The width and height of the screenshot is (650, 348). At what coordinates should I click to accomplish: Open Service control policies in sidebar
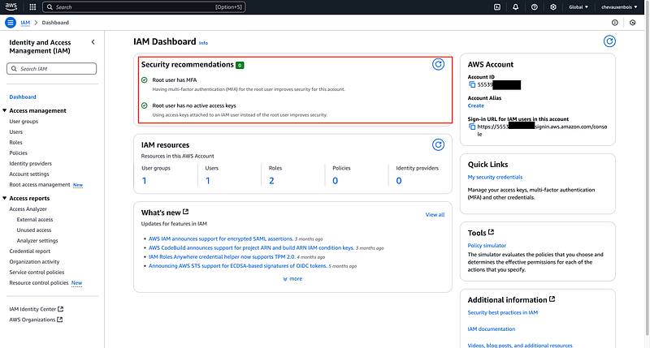[37, 273]
